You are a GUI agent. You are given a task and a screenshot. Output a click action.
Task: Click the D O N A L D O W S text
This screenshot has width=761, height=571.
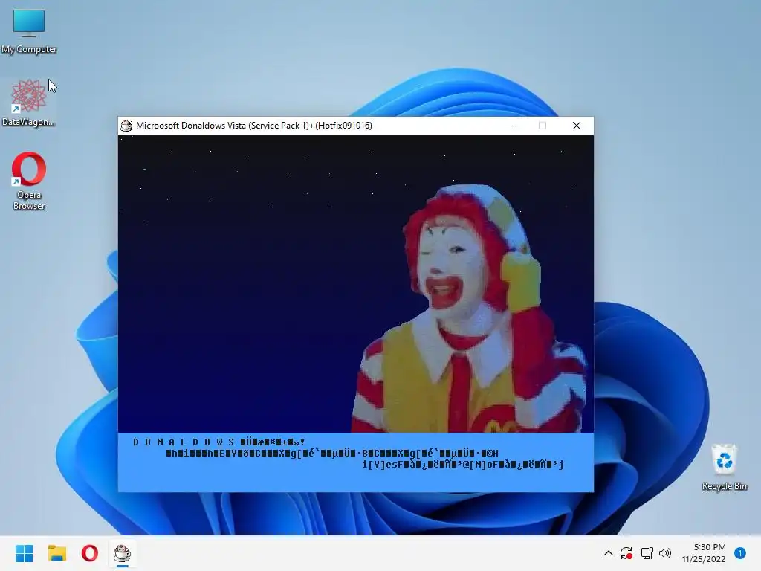coord(184,442)
